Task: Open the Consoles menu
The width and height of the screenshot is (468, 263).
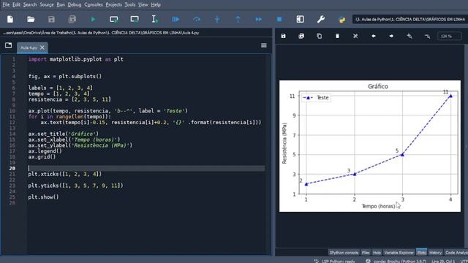Action: pyautogui.click(x=94, y=5)
